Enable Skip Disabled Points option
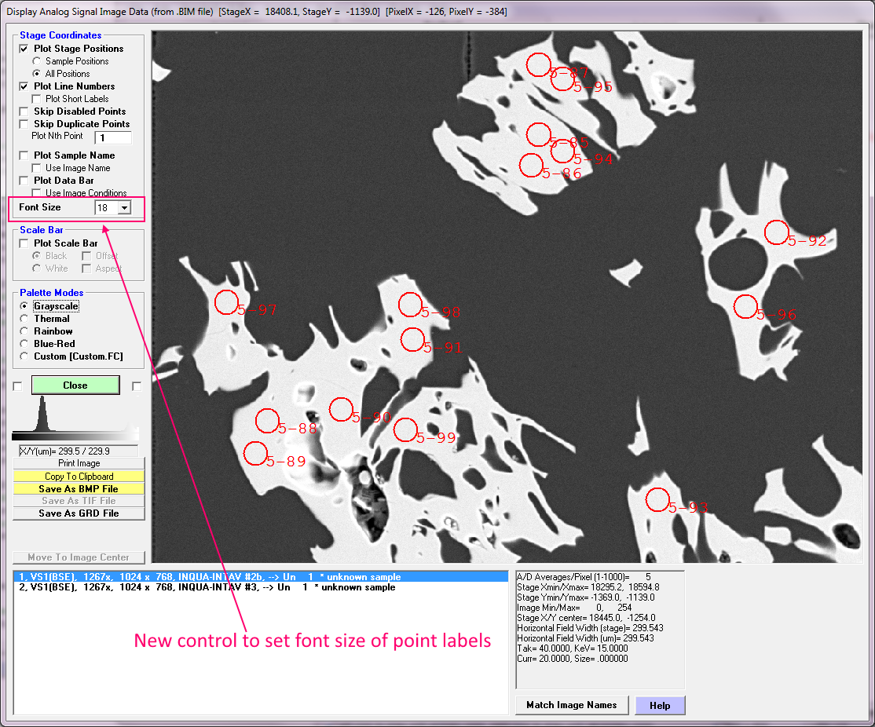The height and width of the screenshot is (727, 875). tap(24, 111)
